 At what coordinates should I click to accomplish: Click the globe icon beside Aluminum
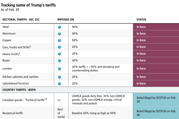pos(59,34)
